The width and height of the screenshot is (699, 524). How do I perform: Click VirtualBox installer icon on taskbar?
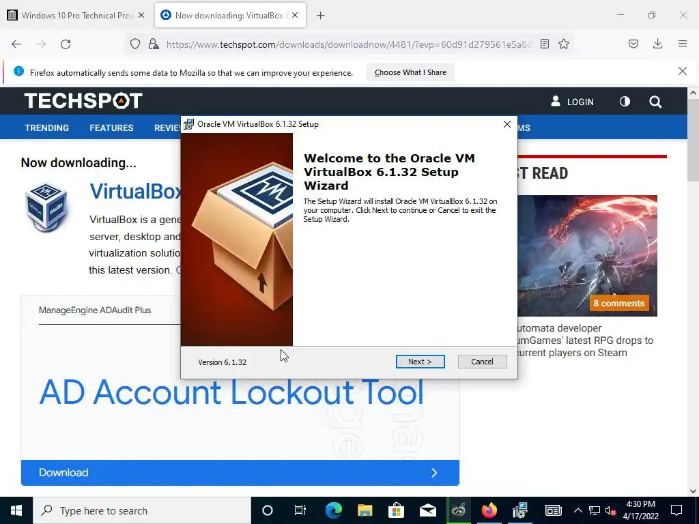(519, 510)
